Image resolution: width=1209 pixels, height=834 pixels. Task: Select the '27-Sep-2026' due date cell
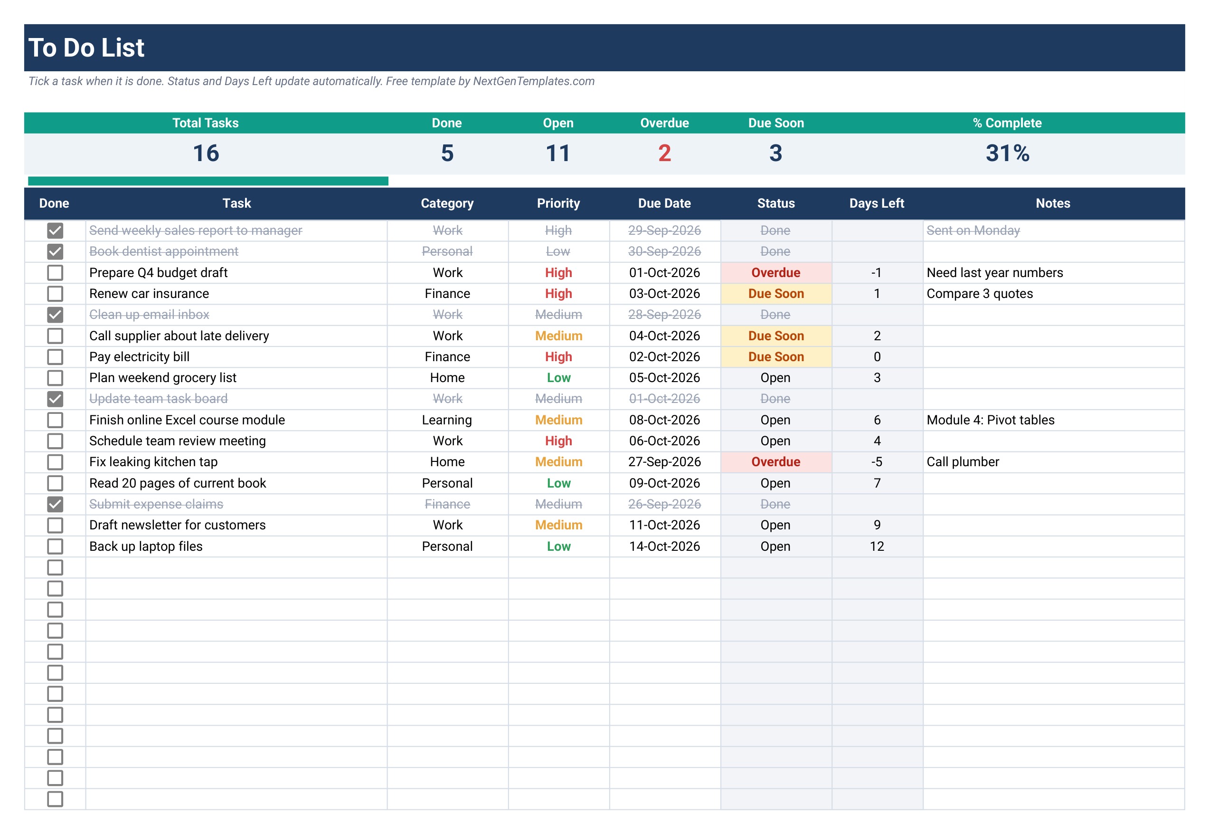click(664, 462)
